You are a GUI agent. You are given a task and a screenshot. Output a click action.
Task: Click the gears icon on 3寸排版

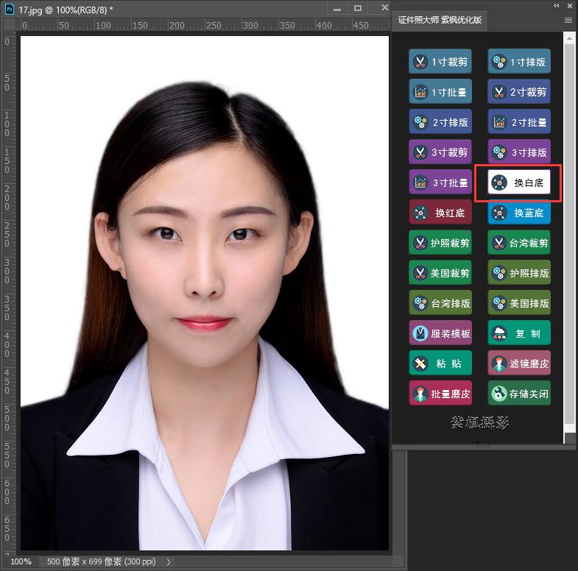[x=499, y=152]
